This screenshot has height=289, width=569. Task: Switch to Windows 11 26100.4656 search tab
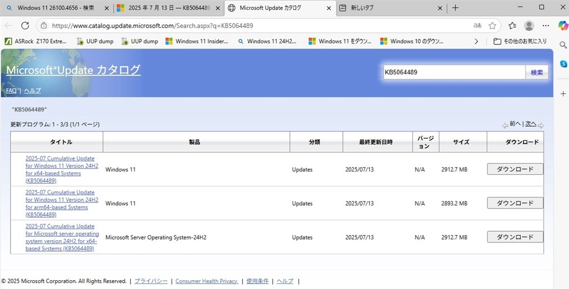[56, 8]
